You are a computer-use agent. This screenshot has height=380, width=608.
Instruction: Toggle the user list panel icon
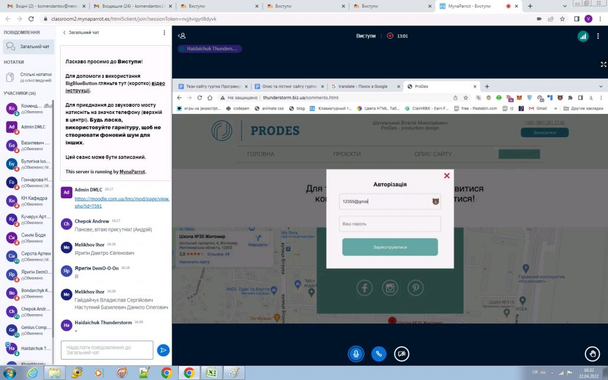pyautogui.click(x=182, y=36)
